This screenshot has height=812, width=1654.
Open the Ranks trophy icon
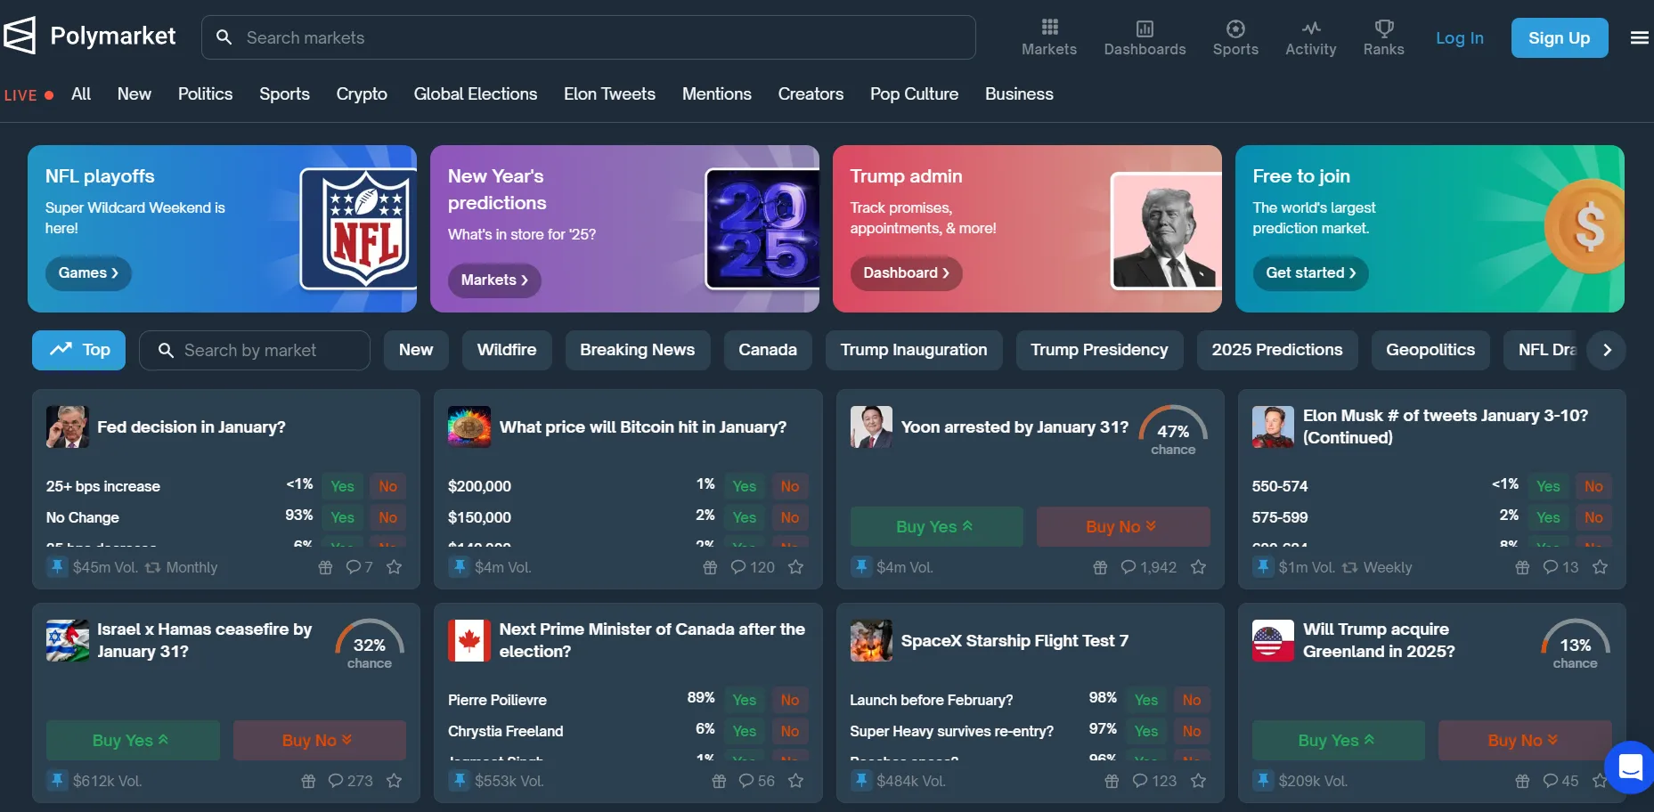1384,28
